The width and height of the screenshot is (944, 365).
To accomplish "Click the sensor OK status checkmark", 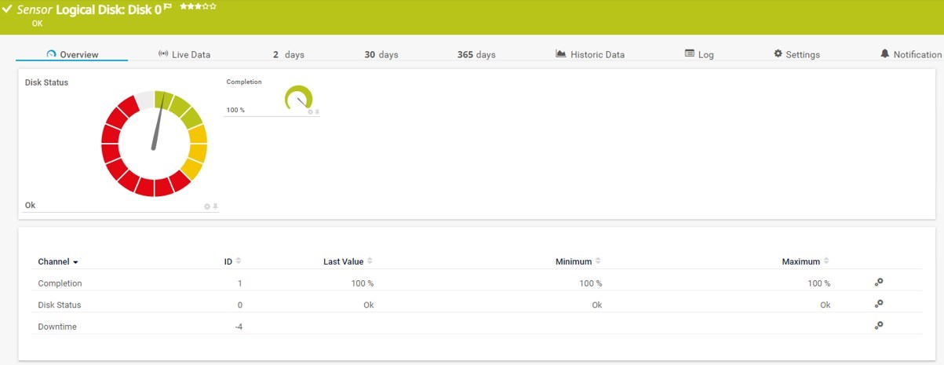I will tap(7, 9).
